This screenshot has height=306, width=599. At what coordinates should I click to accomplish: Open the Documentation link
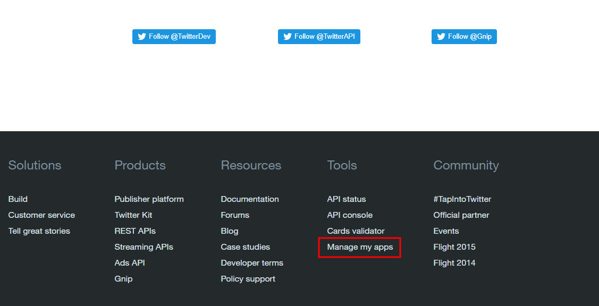point(250,199)
